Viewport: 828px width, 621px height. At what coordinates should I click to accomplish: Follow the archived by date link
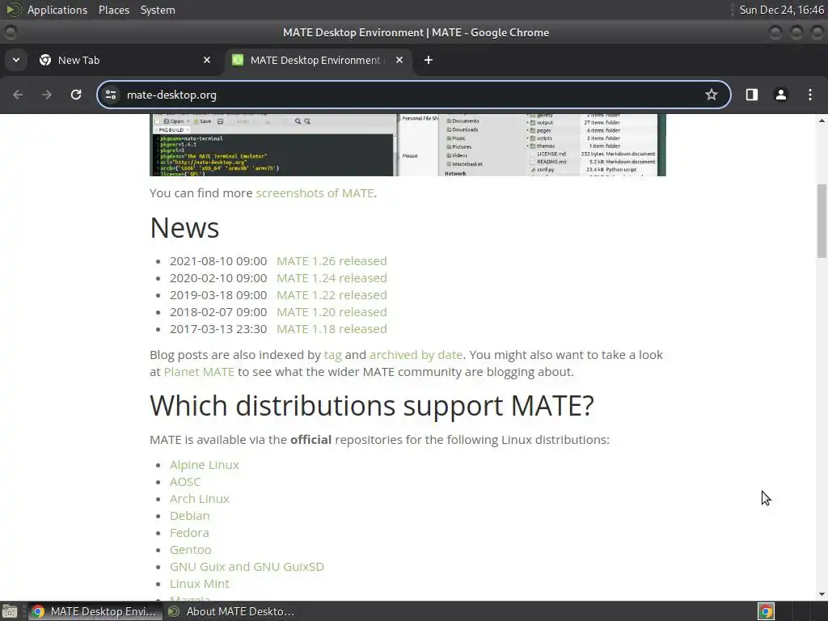pyautogui.click(x=416, y=355)
